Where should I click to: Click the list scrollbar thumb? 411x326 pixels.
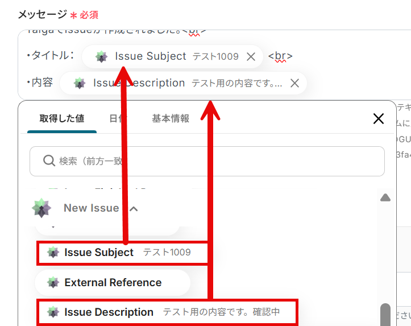[385, 314]
